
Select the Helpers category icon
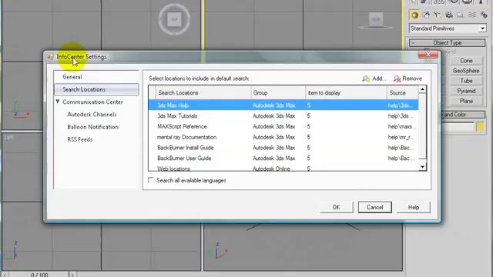pos(461,15)
